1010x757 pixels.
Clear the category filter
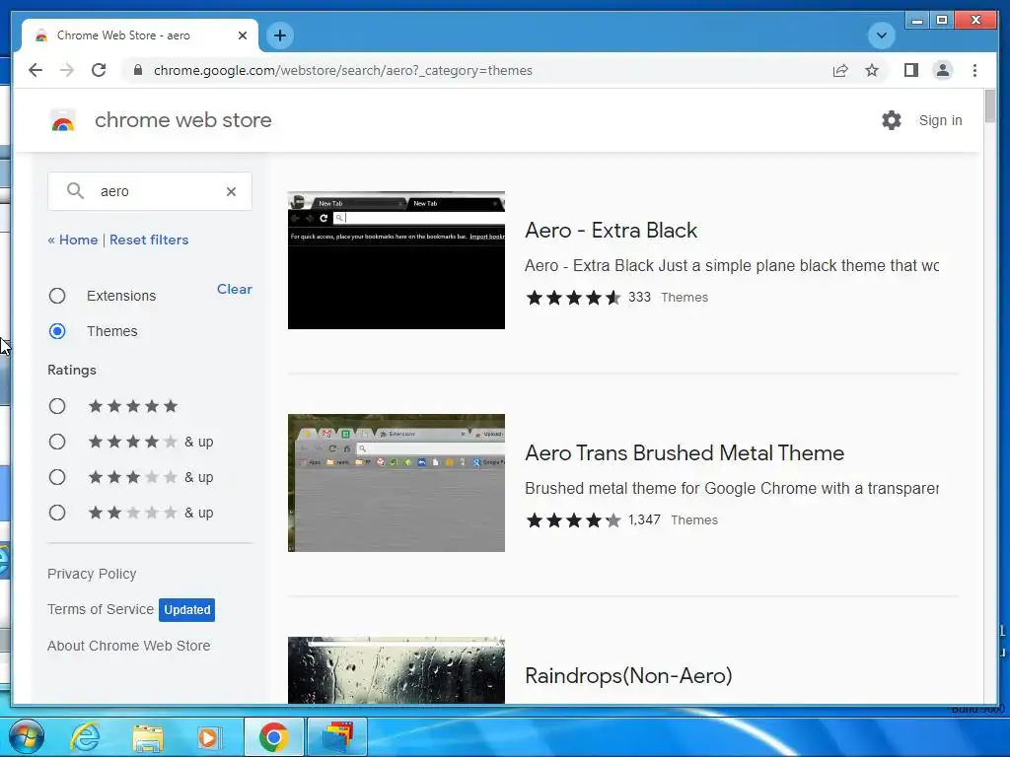pyautogui.click(x=235, y=289)
